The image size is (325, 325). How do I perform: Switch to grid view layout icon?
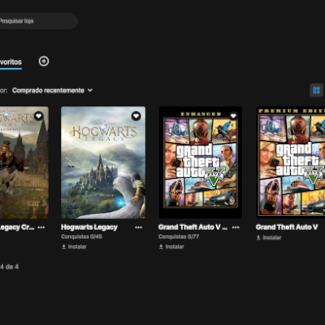[316, 90]
